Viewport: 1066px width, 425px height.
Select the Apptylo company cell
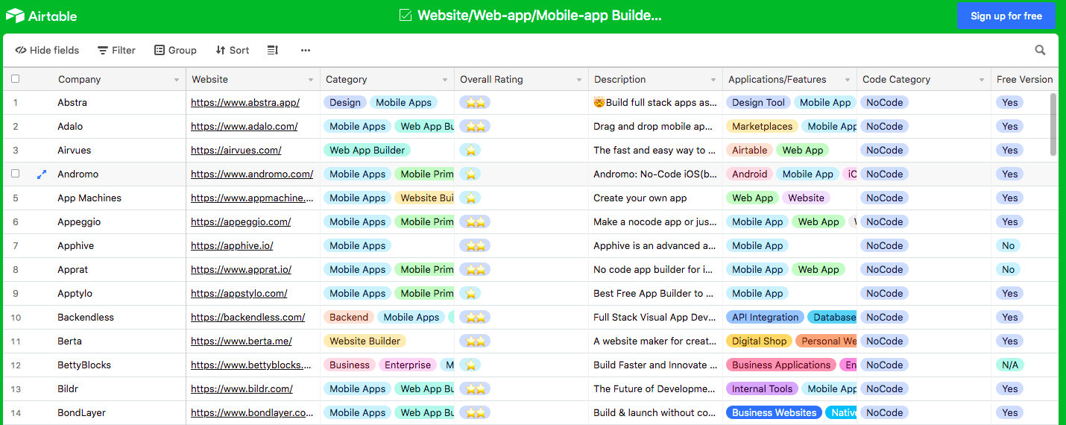click(x=119, y=294)
